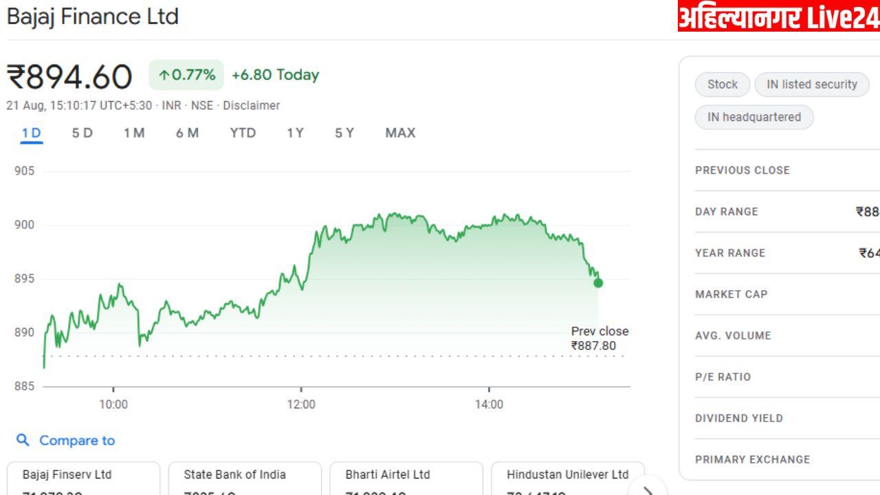Image resolution: width=880 pixels, height=495 pixels.
Task: Click the Compare to link
Action: coord(76,441)
